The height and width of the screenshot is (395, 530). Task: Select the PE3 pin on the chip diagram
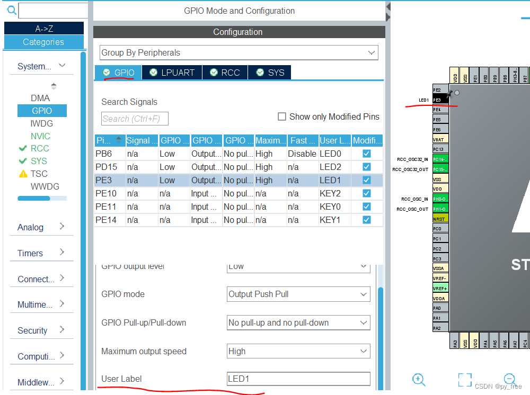(x=439, y=98)
